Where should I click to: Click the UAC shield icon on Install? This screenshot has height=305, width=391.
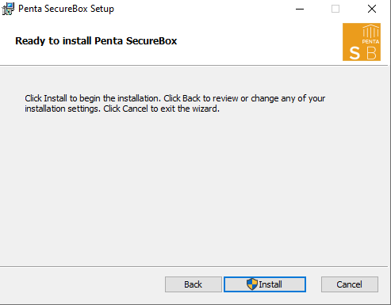point(252,284)
